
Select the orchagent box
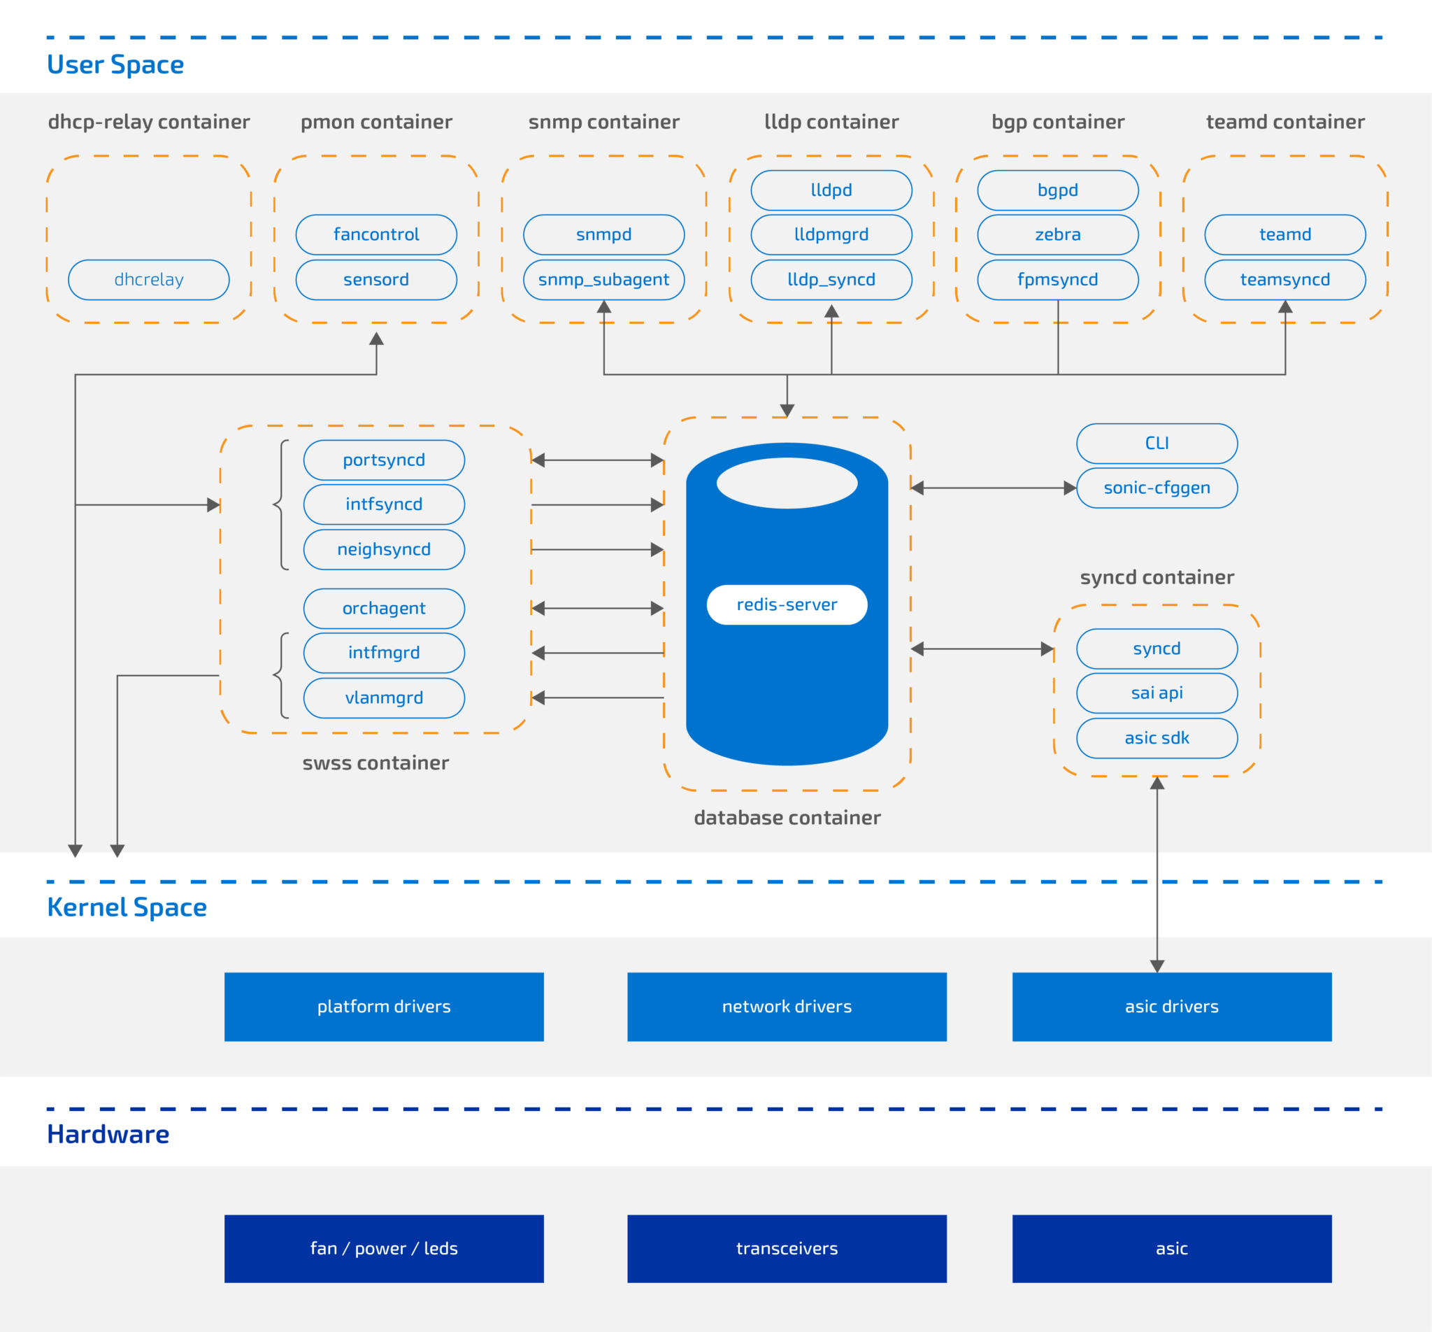pos(384,609)
